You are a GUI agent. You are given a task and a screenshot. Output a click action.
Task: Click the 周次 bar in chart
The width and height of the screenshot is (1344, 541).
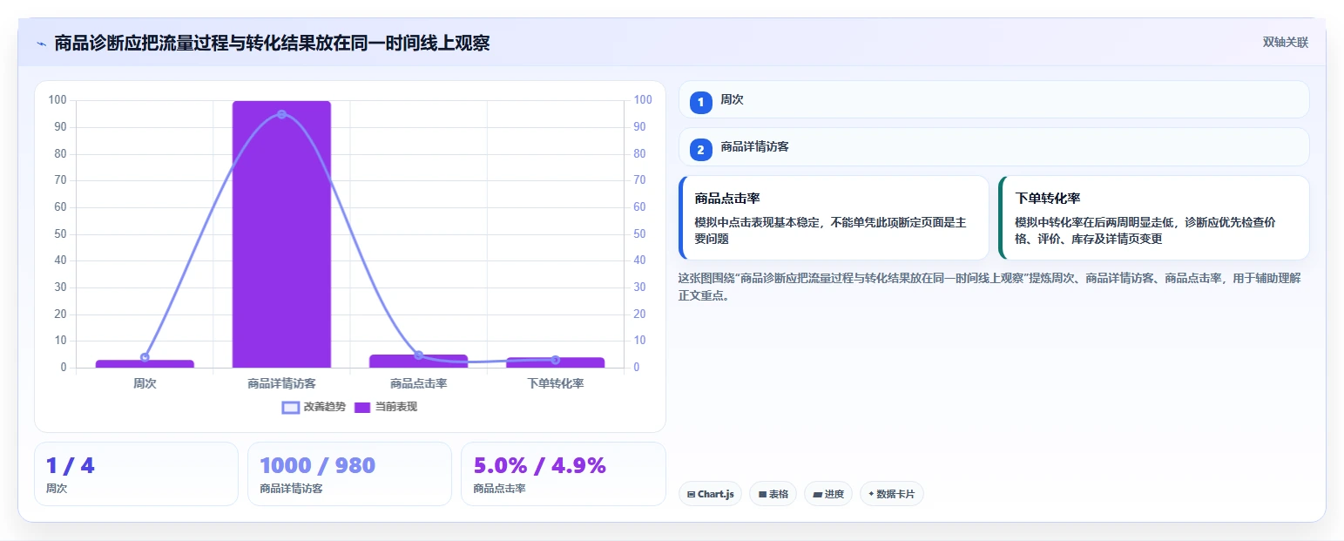point(145,363)
